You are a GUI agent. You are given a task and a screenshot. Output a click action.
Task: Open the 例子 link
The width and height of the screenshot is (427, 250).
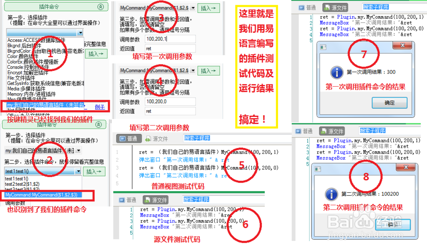(x=99, y=107)
